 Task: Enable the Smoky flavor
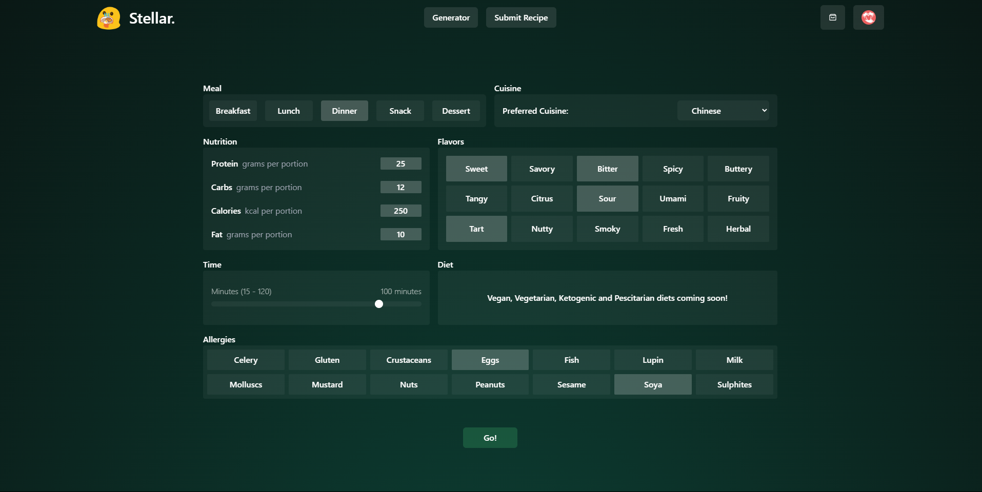pyautogui.click(x=608, y=229)
